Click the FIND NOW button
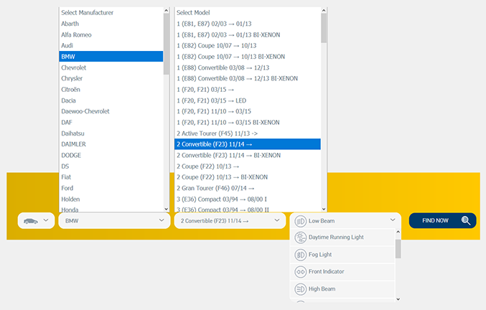The width and height of the screenshot is (486, 310). (443, 220)
